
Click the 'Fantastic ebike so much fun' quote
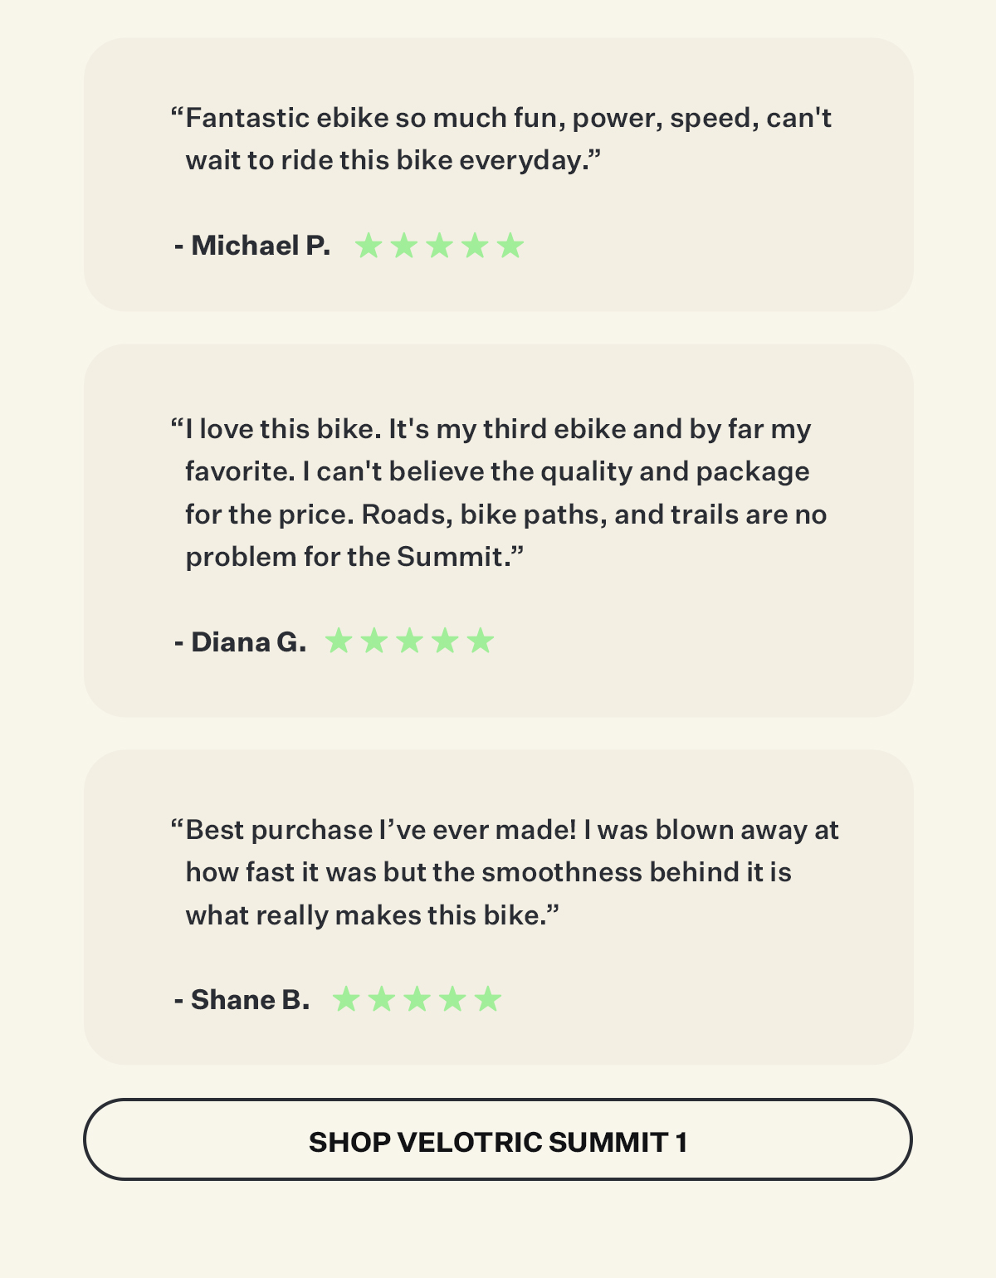(501, 139)
